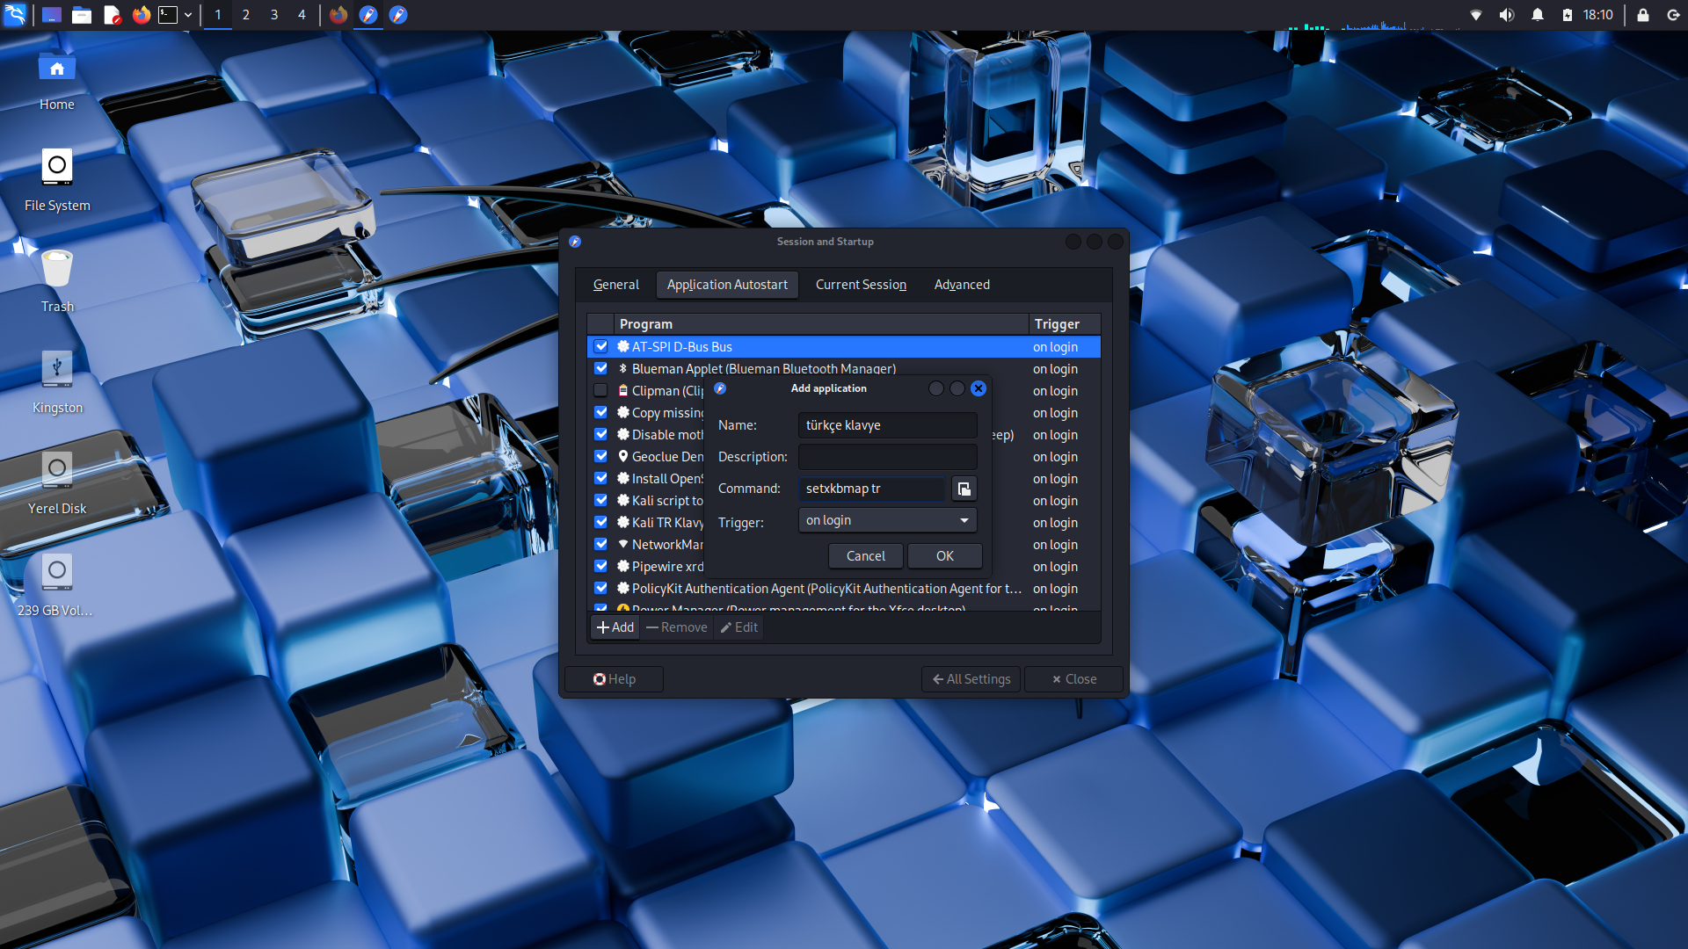This screenshot has height=949, width=1688.
Task: Click the empty Description field
Action: click(x=887, y=457)
